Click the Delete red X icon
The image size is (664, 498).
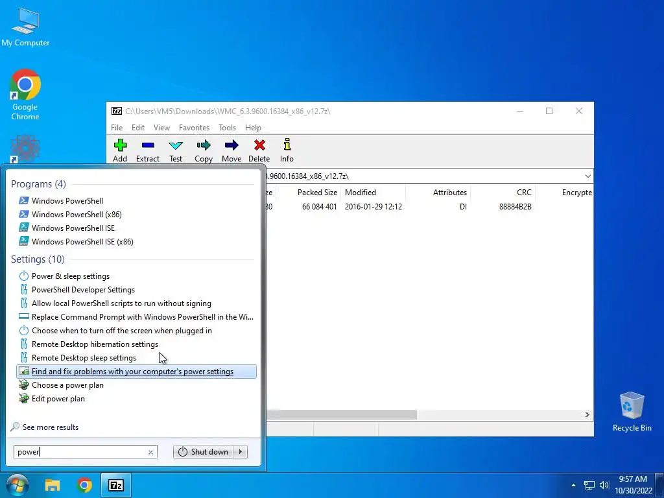pos(259,150)
